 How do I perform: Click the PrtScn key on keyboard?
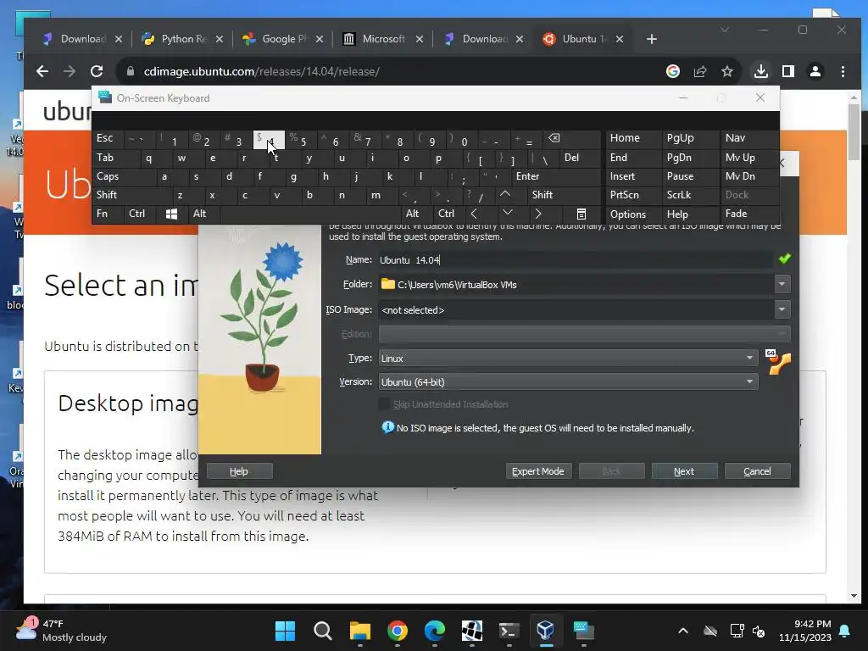pos(633,195)
